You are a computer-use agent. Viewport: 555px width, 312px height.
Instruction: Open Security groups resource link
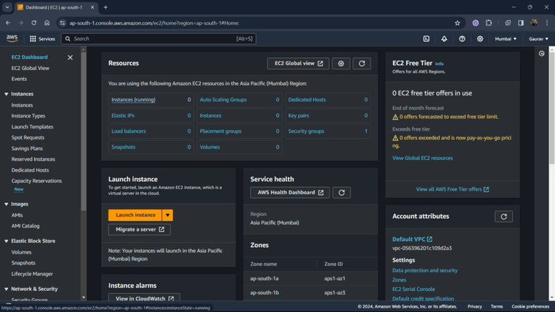coord(306,131)
